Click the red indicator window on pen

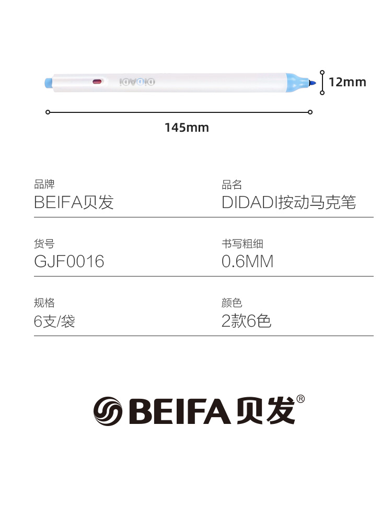pyautogui.click(x=97, y=82)
